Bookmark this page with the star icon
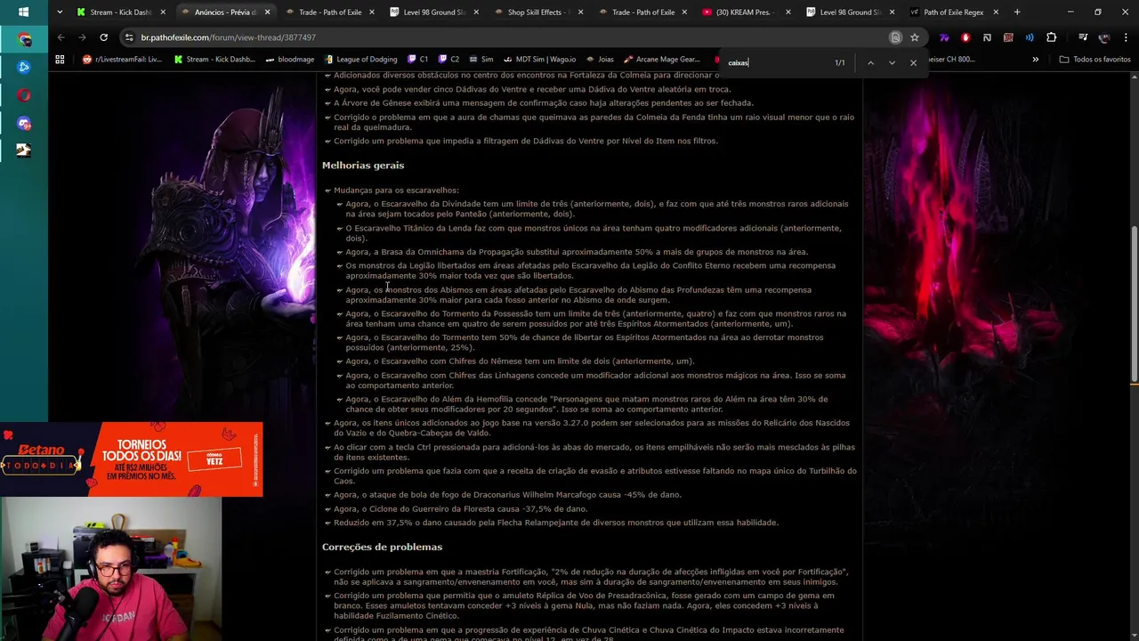The image size is (1139, 641). point(914,37)
